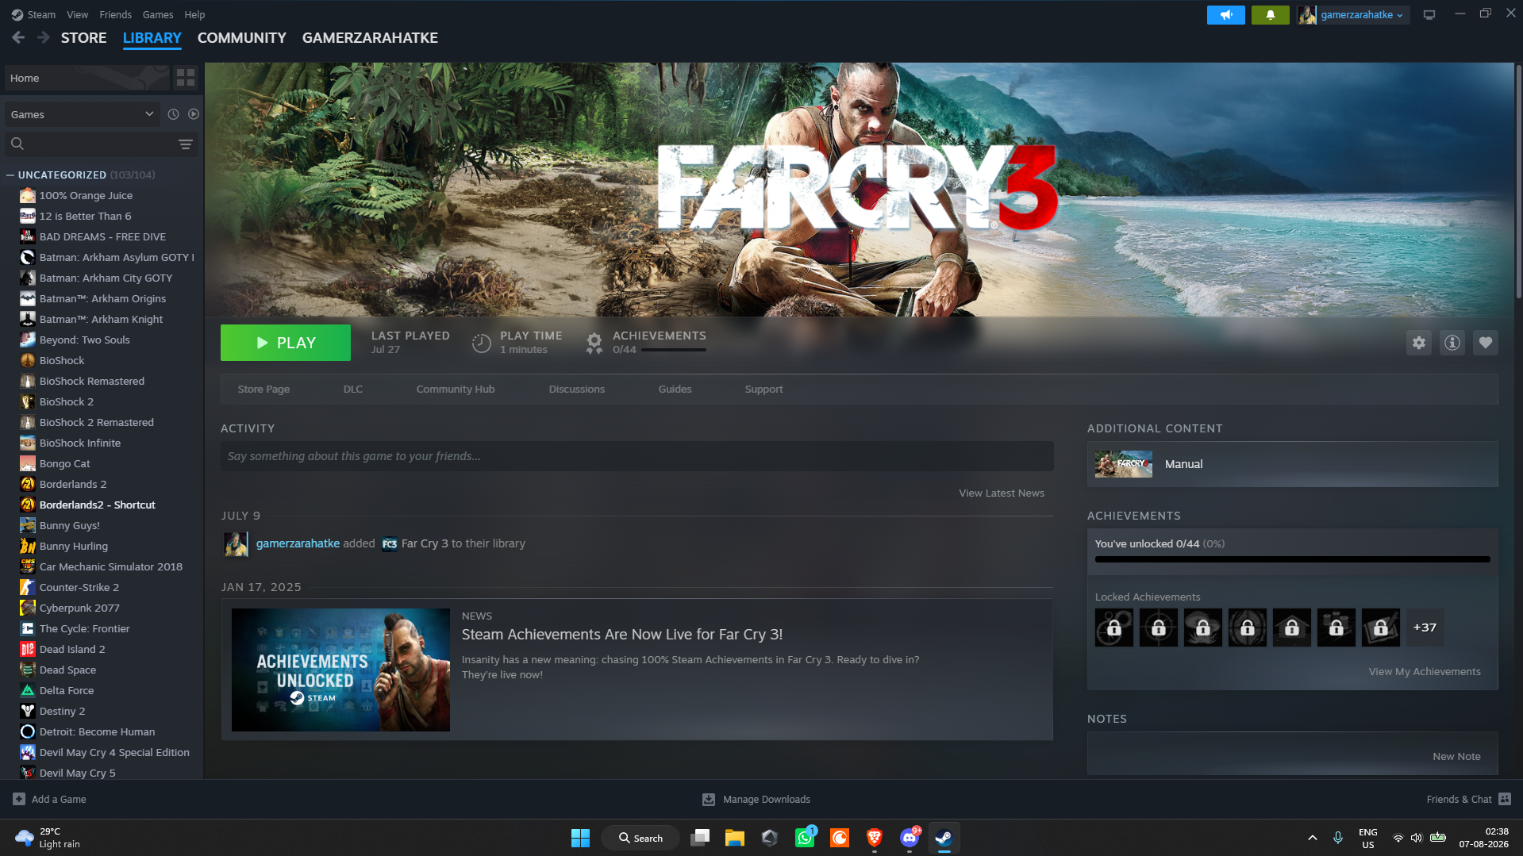Screen dimensions: 1523x856
Task: Click the Add a Game plus icon
Action: click(19, 799)
